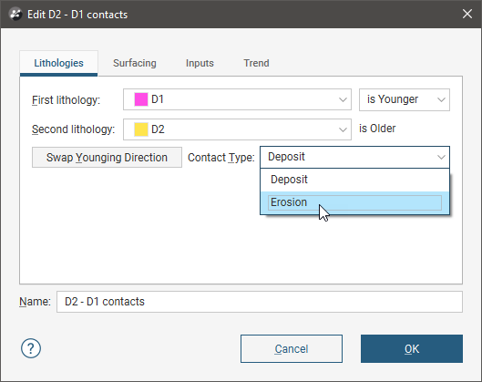Switch to the Surfacing tab

pos(135,63)
